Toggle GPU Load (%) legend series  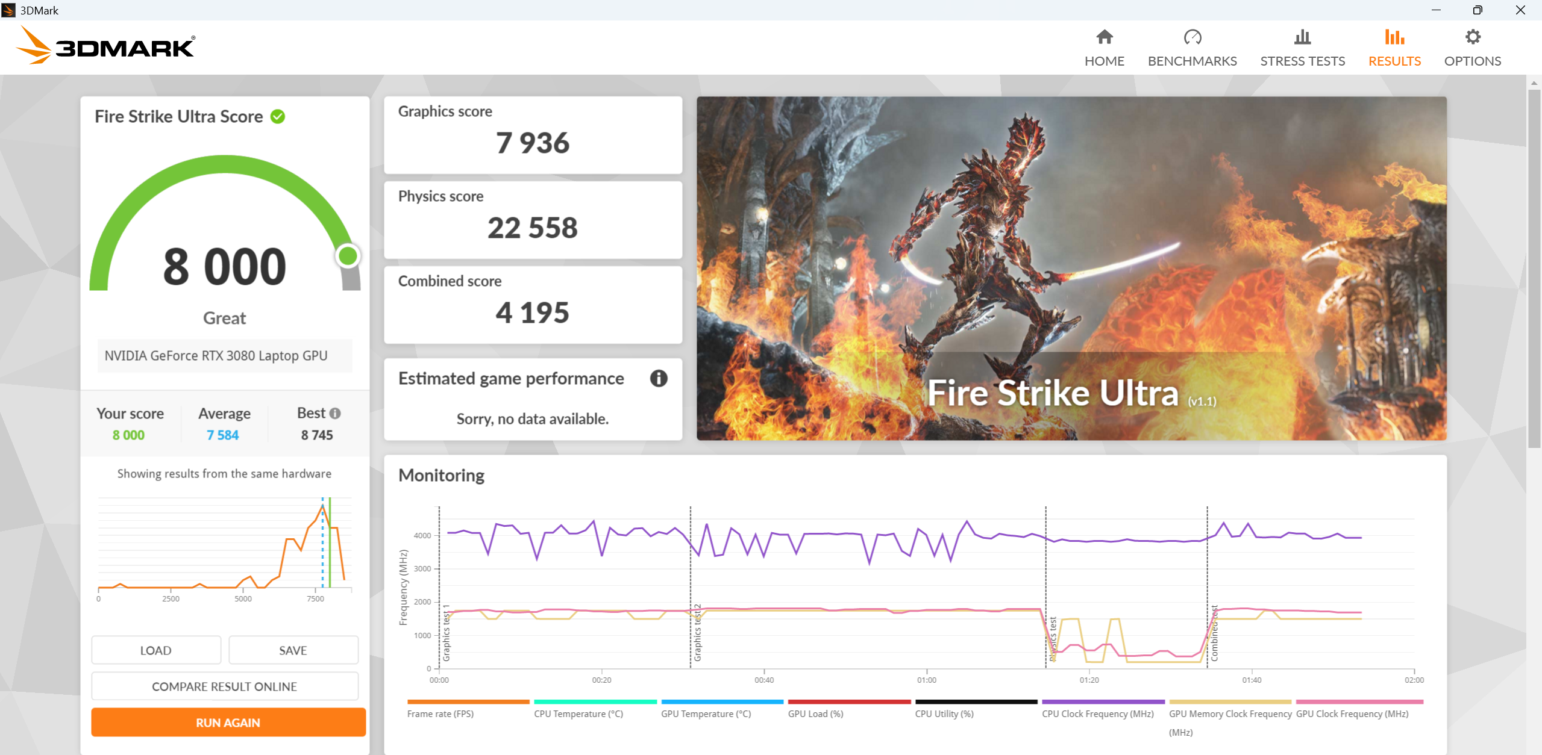815,713
